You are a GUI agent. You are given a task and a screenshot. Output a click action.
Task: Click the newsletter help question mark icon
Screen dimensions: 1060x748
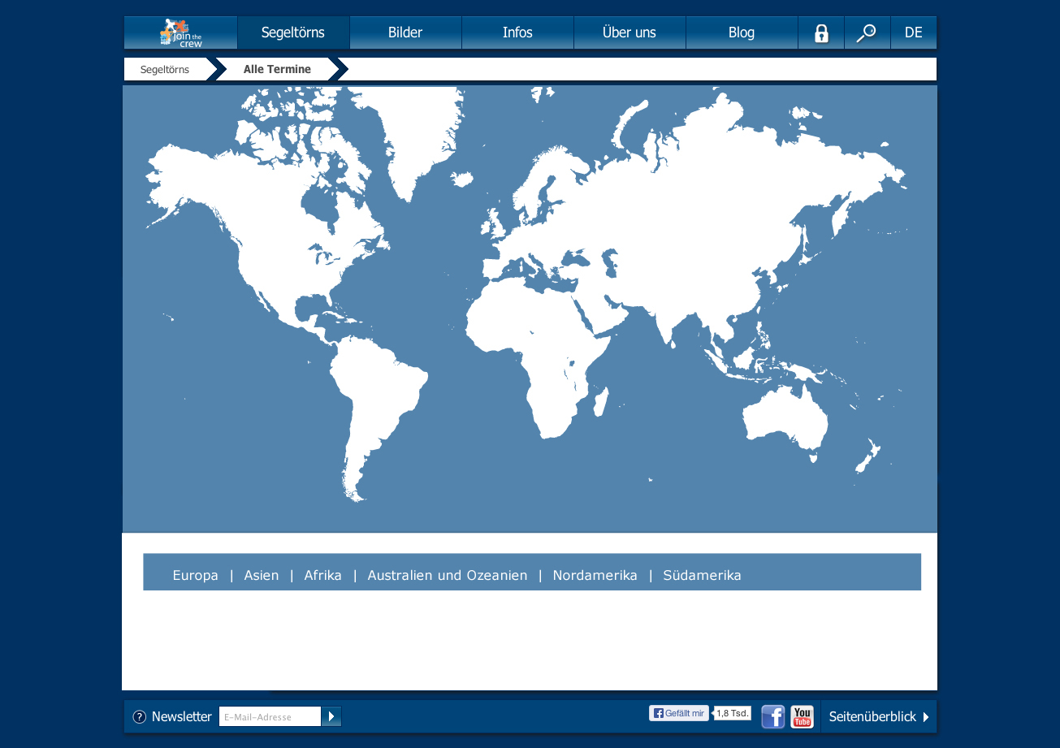tap(140, 716)
